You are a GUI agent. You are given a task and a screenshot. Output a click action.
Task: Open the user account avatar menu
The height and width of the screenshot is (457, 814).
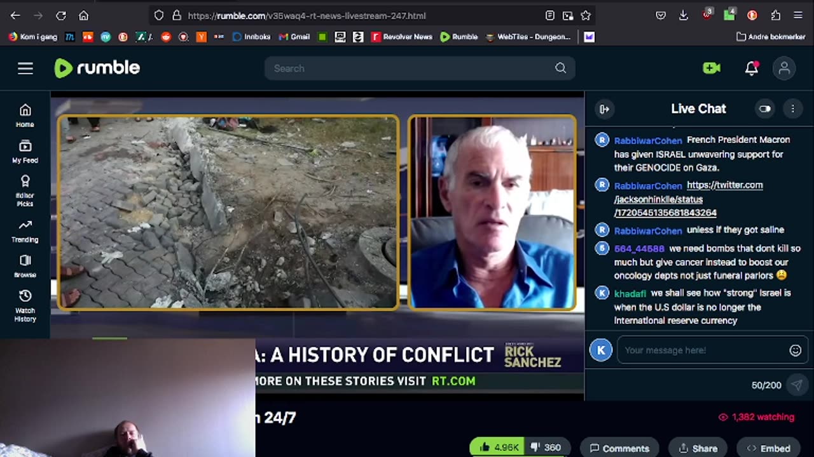pyautogui.click(x=784, y=68)
